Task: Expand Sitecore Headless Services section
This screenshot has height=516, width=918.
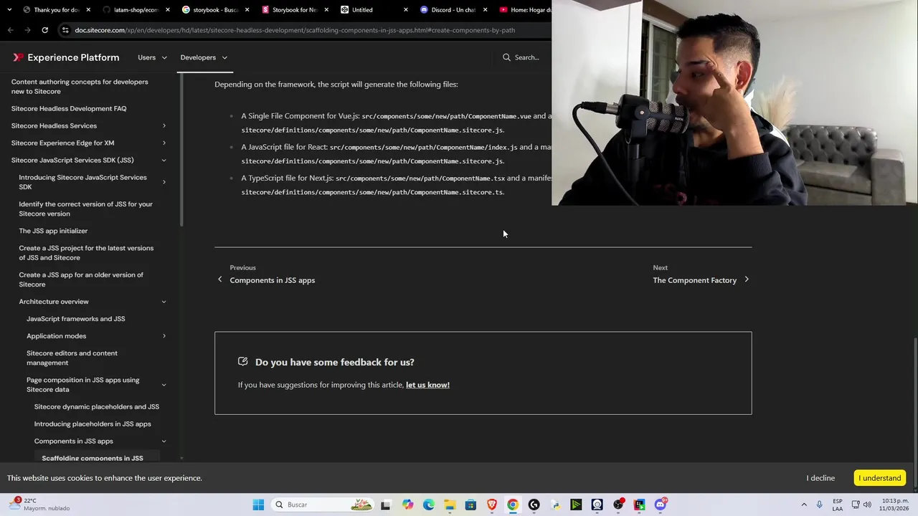Action: tap(164, 126)
